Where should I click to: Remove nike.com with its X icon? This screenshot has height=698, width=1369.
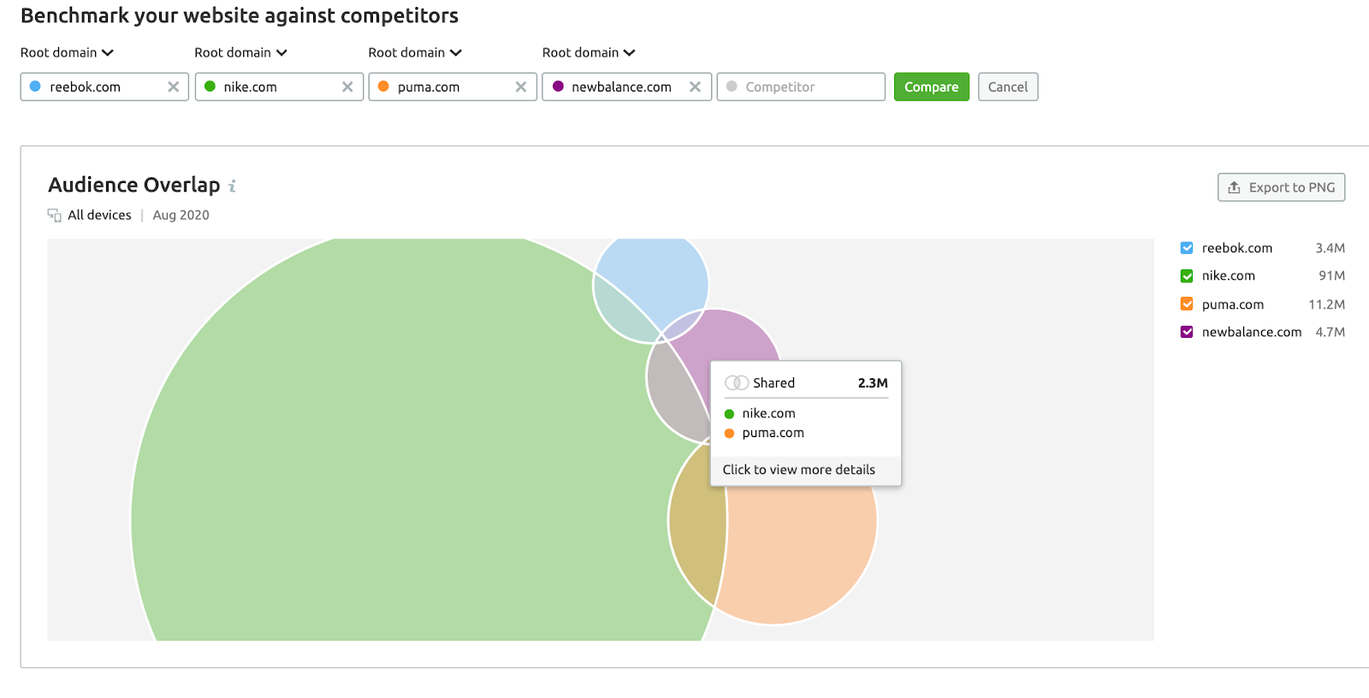(x=347, y=86)
